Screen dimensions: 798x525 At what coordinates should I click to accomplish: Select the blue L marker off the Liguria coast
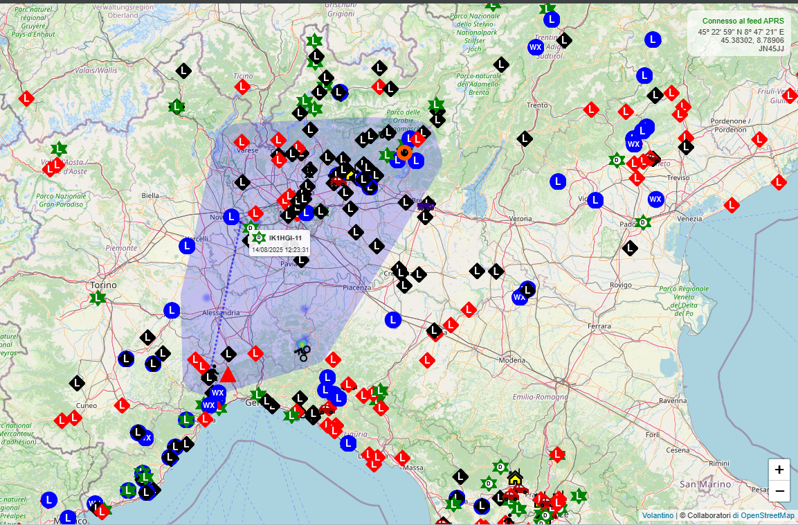point(348,443)
